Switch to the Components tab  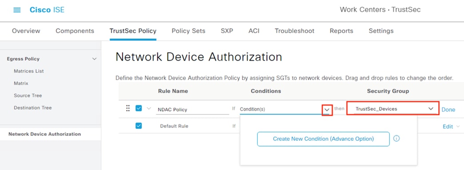pos(75,31)
